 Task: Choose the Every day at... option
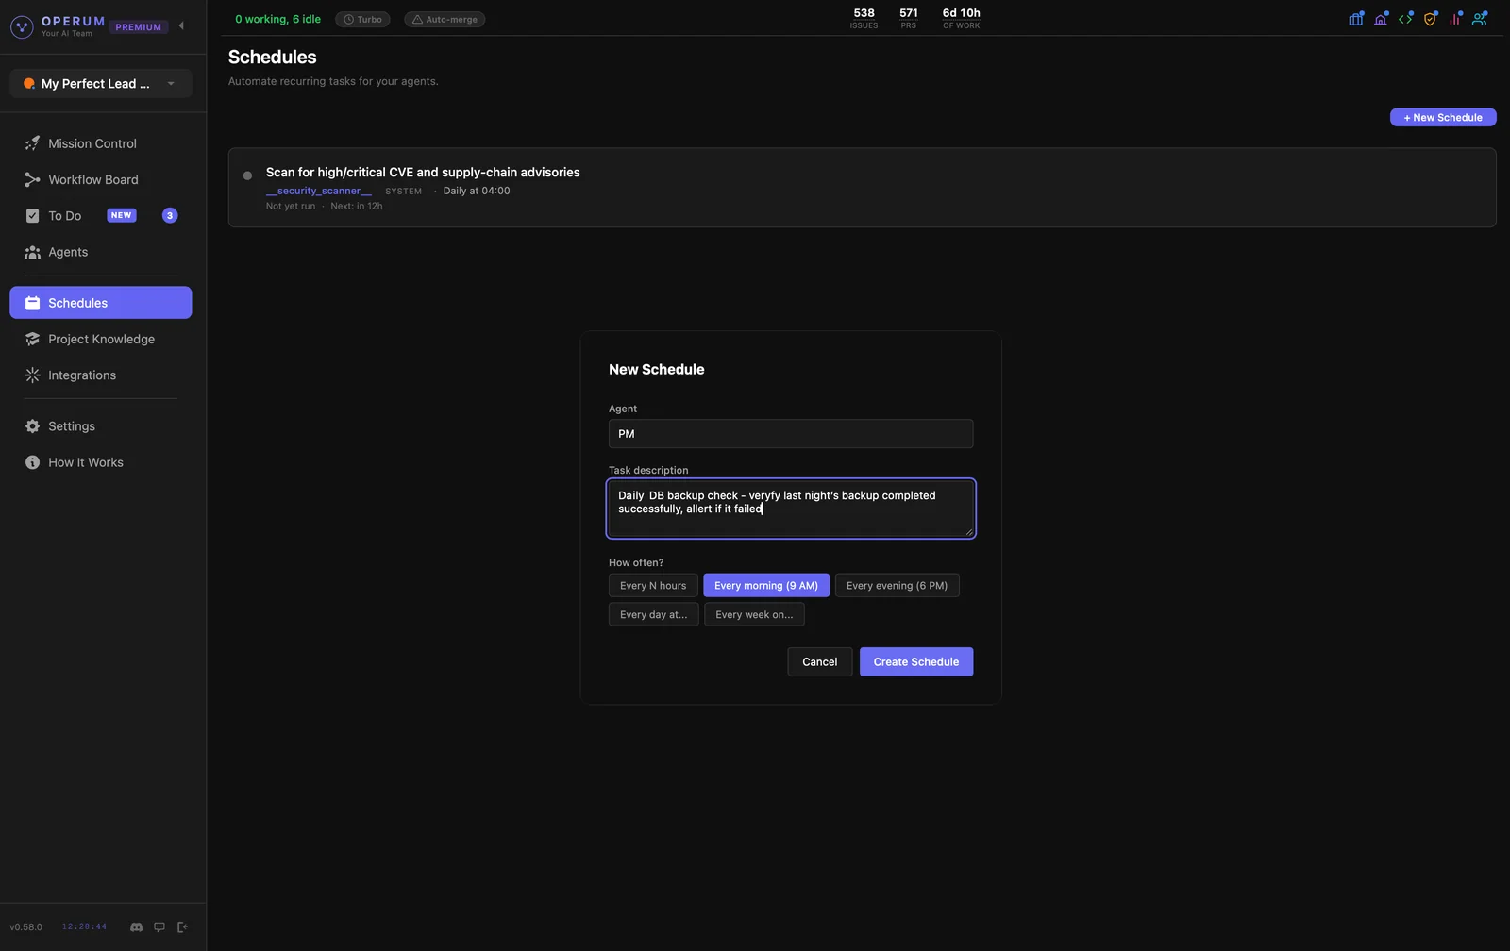[653, 615]
